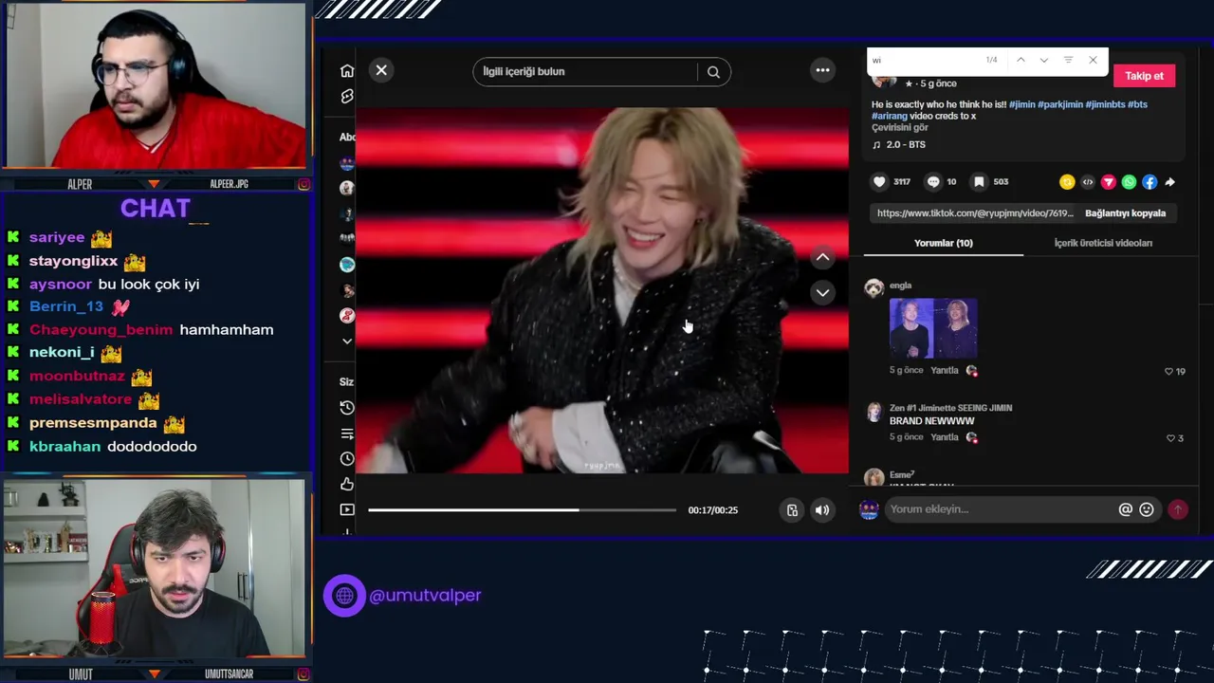Open the three-dot more options menu
This screenshot has width=1214, height=683.
(x=822, y=70)
